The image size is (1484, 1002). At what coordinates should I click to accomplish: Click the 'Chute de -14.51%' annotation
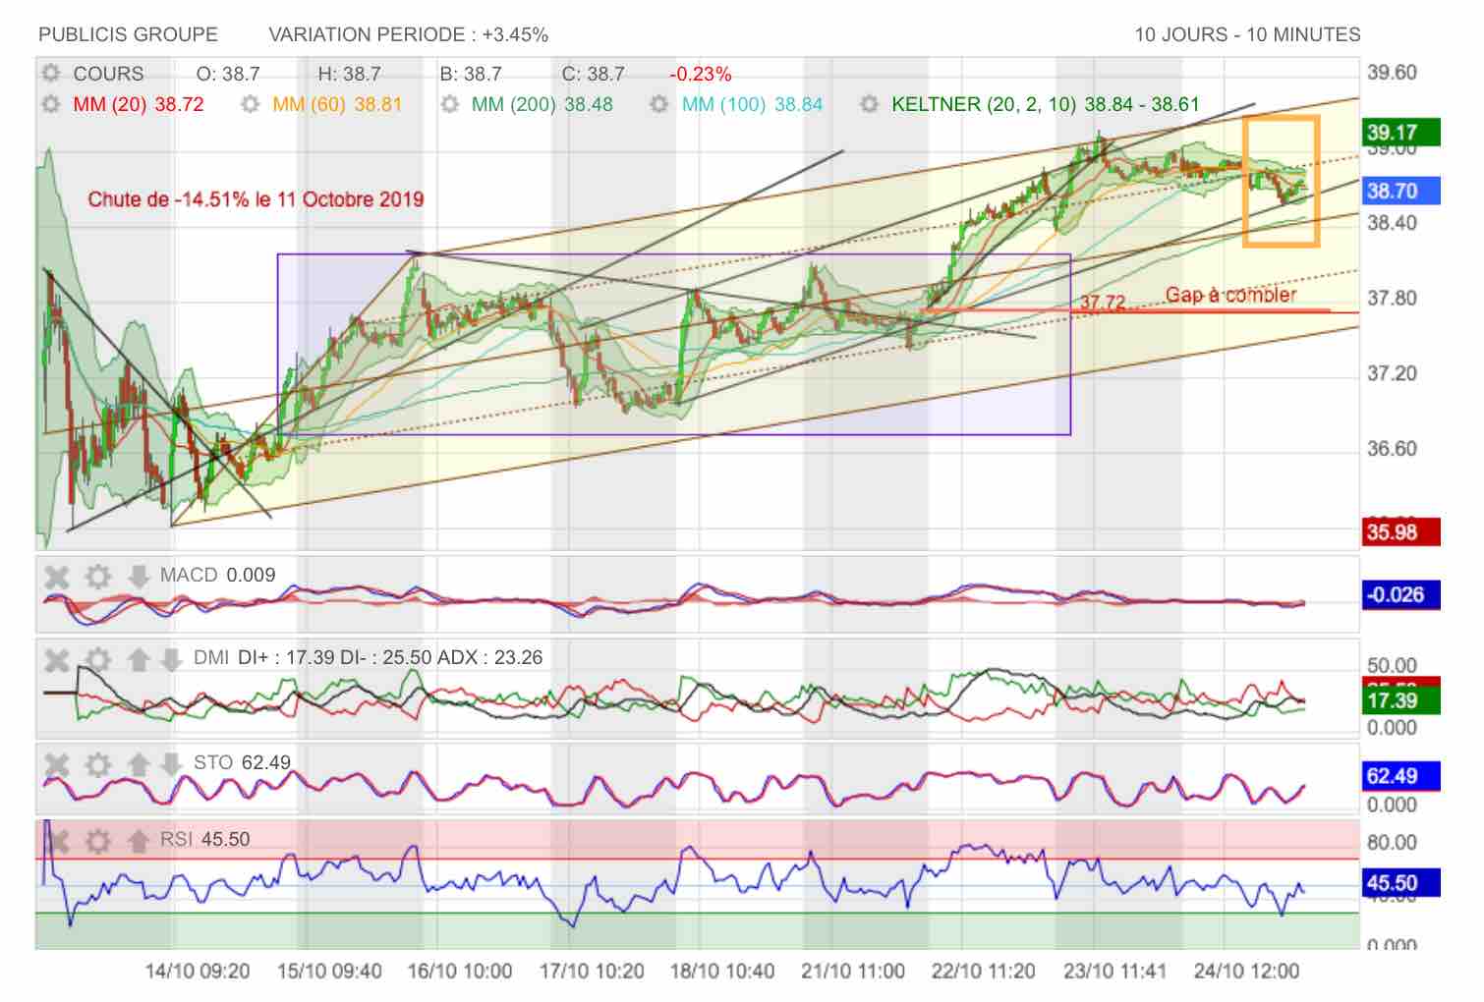click(256, 199)
